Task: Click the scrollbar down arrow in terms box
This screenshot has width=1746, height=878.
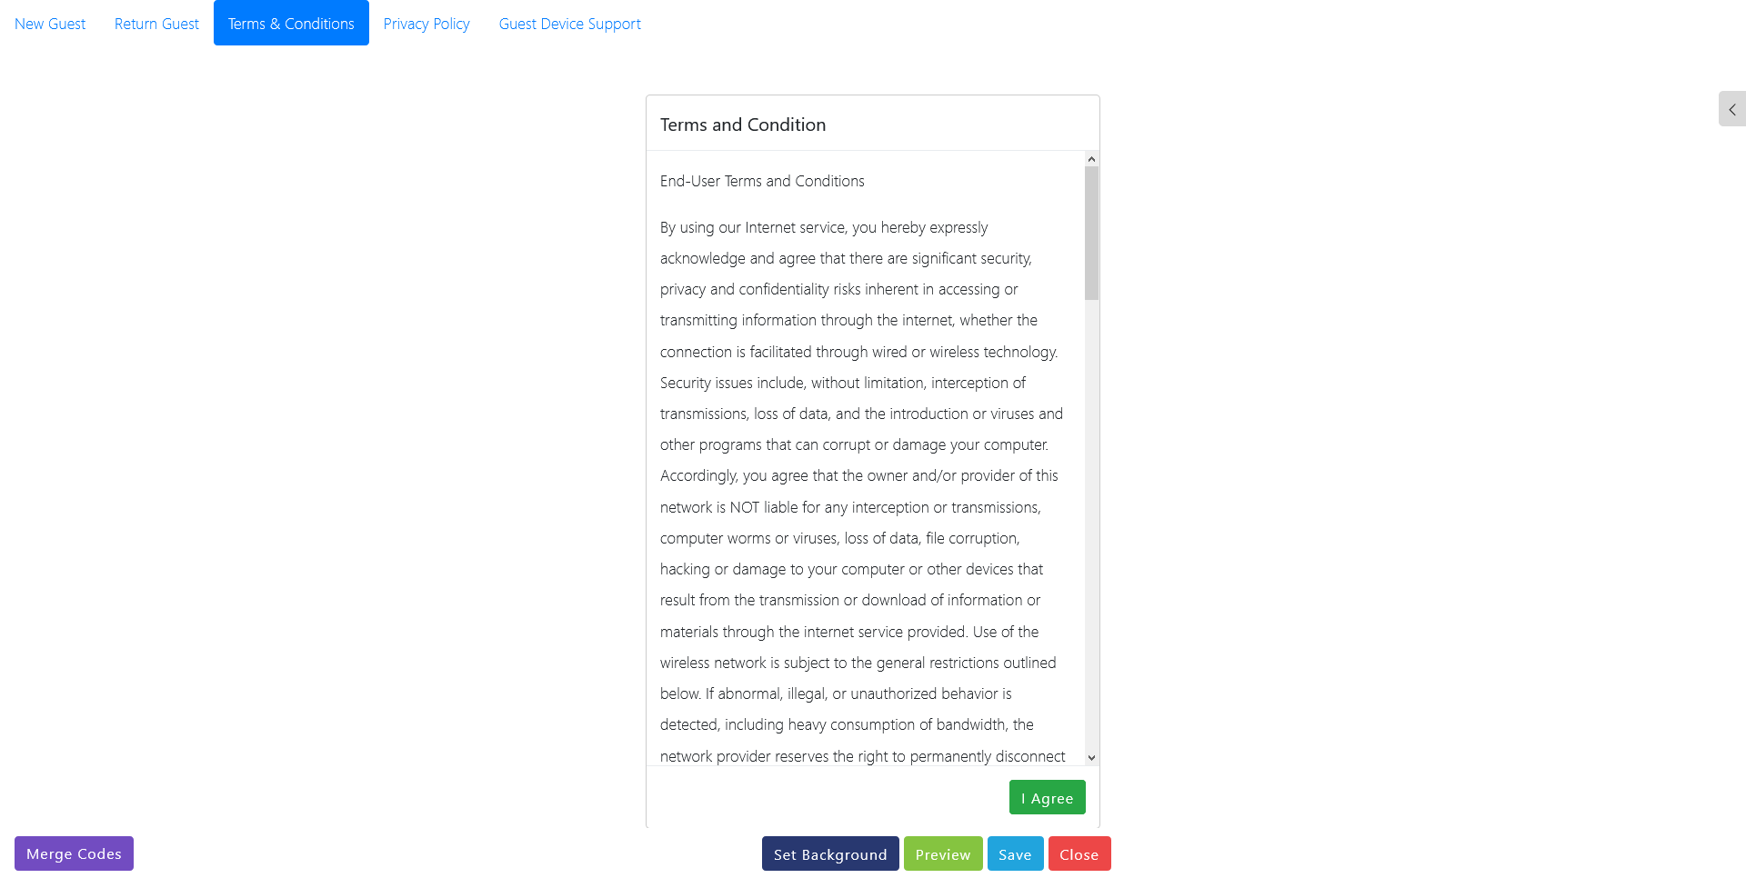Action: [x=1091, y=757]
